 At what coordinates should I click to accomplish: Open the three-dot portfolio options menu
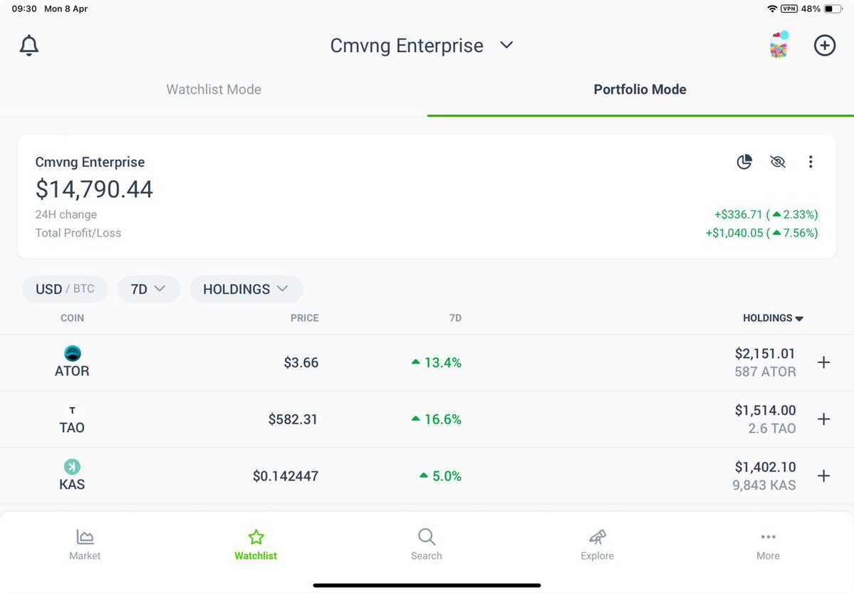pos(811,162)
